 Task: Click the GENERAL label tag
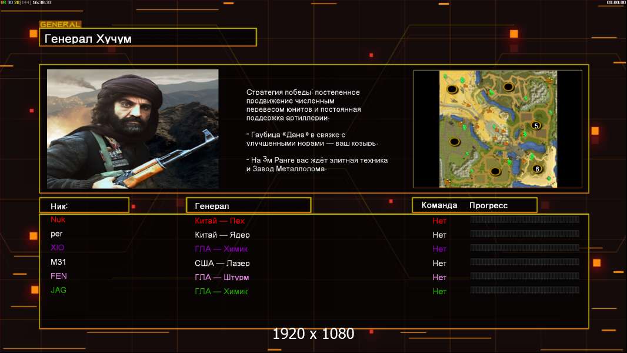(60, 25)
